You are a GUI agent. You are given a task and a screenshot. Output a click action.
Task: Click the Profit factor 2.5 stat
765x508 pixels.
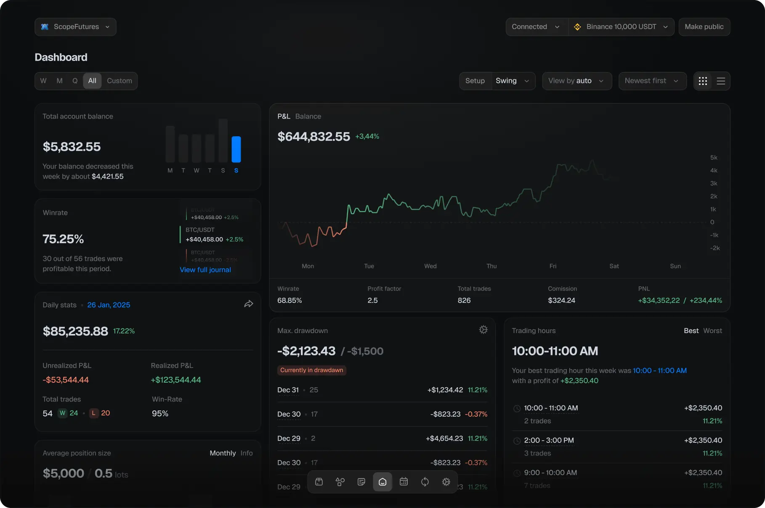pos(384,295)
